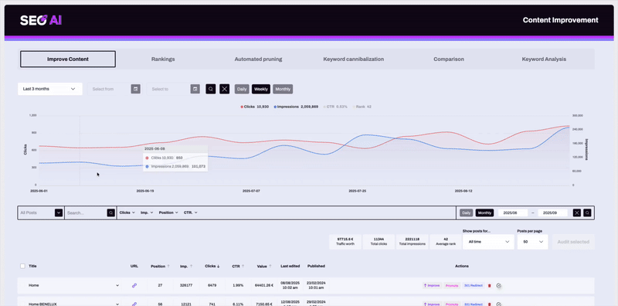
Task: Open the Select to calendar picker
Action: coord(195,89)
